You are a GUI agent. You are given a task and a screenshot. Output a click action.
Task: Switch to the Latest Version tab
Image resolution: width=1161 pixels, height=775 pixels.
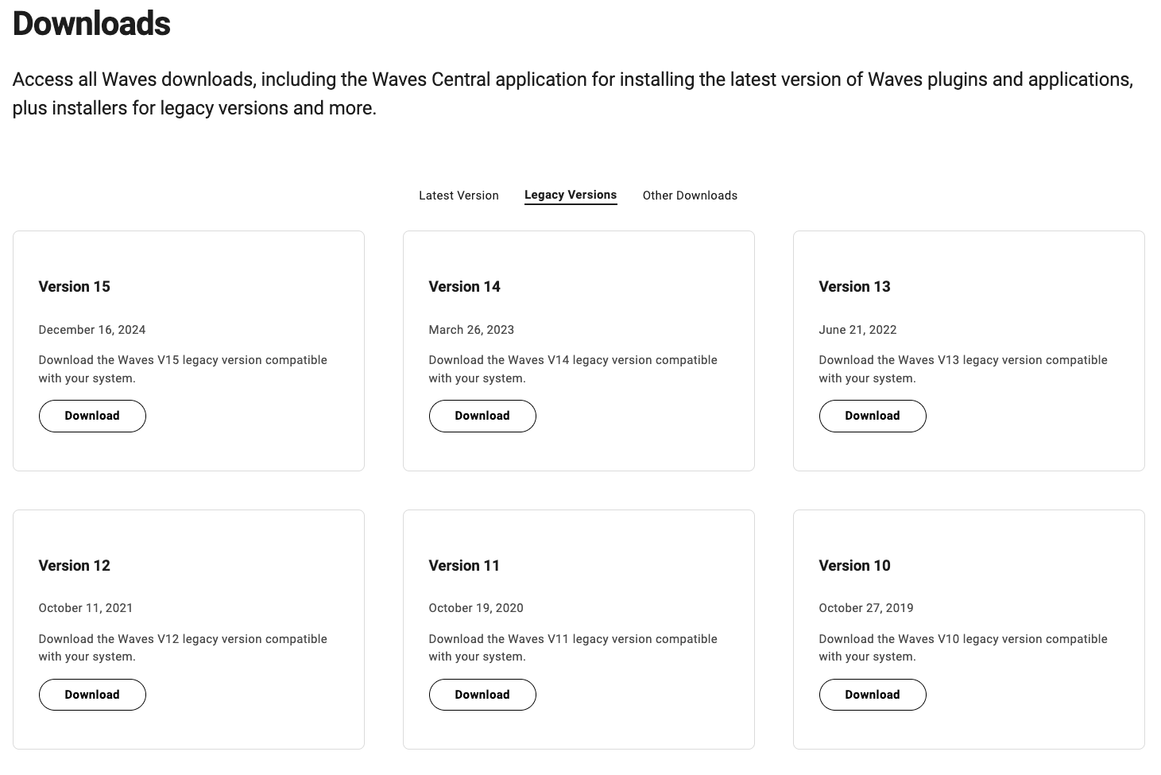tap(459, 196)
